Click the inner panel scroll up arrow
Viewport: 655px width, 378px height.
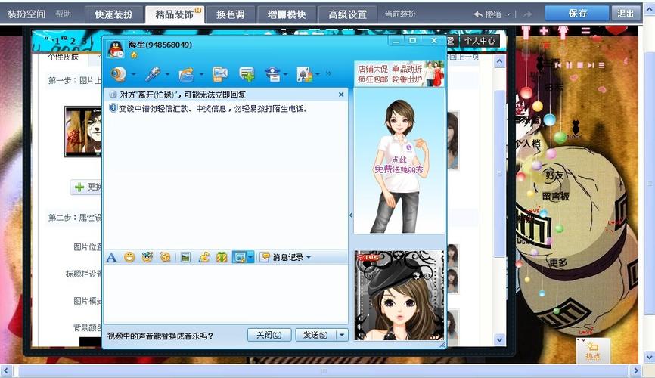point(499,62)
